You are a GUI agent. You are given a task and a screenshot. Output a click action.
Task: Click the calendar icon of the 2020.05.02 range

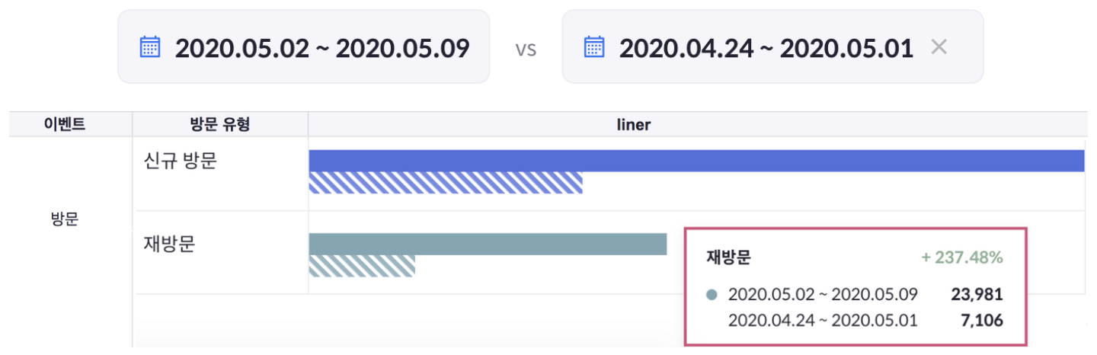150,47
